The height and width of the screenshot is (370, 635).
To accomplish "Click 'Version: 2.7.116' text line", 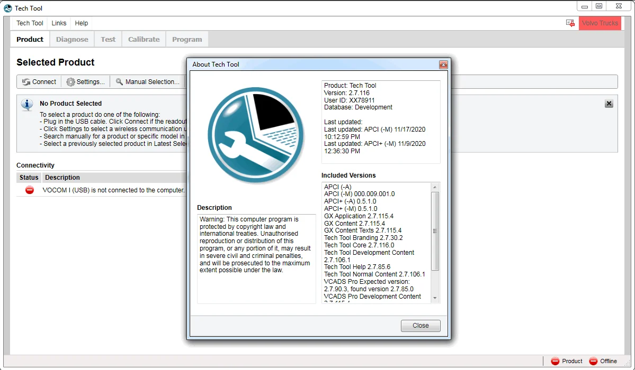I will [x=347, y=92].
